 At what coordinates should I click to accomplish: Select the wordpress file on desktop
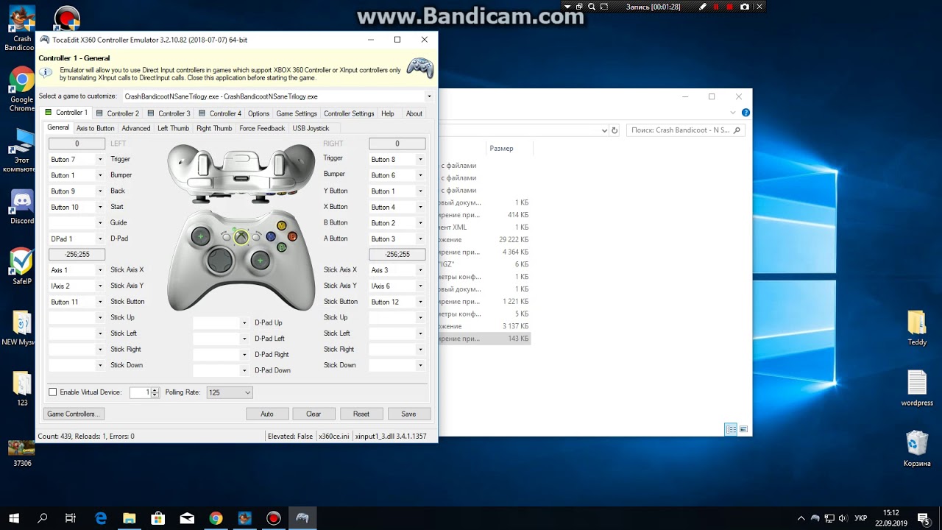(917, 388)
